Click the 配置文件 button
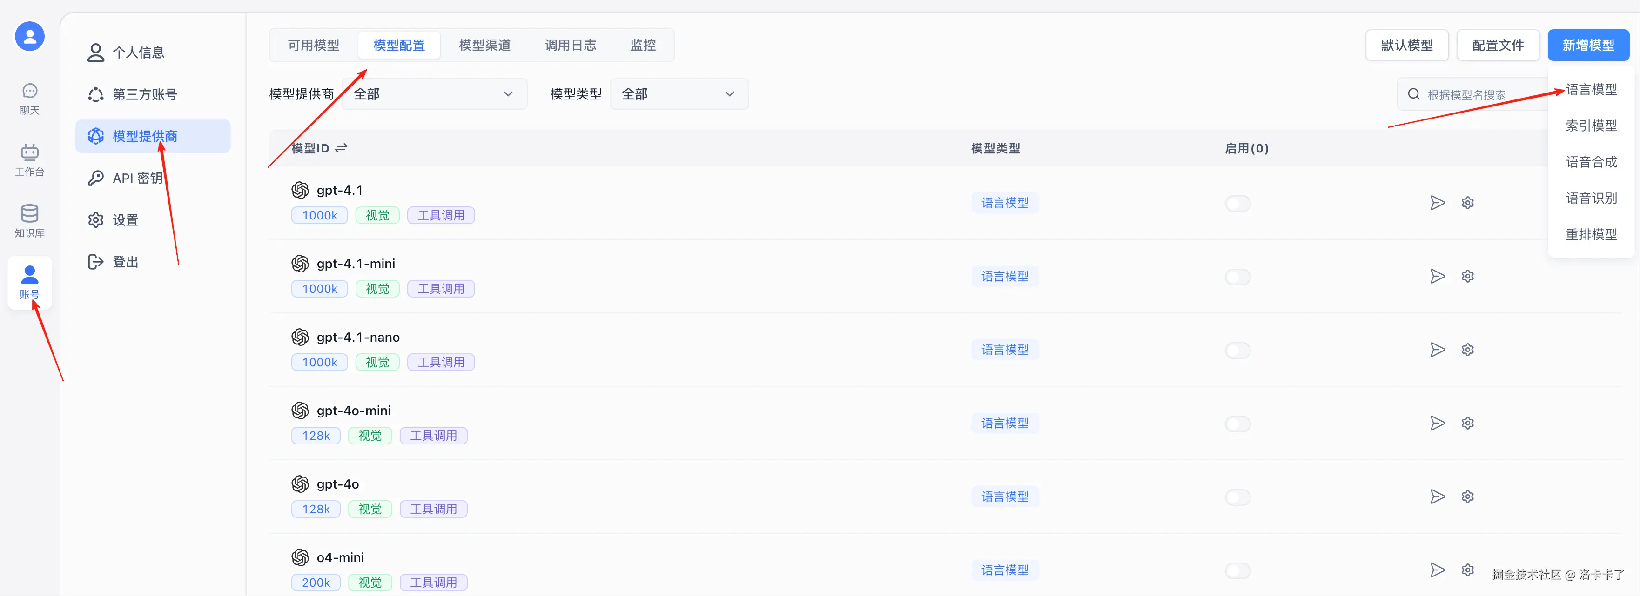Image resolution: width=1640 pixels, height=596 pixels. click(x=1498, y=45)
